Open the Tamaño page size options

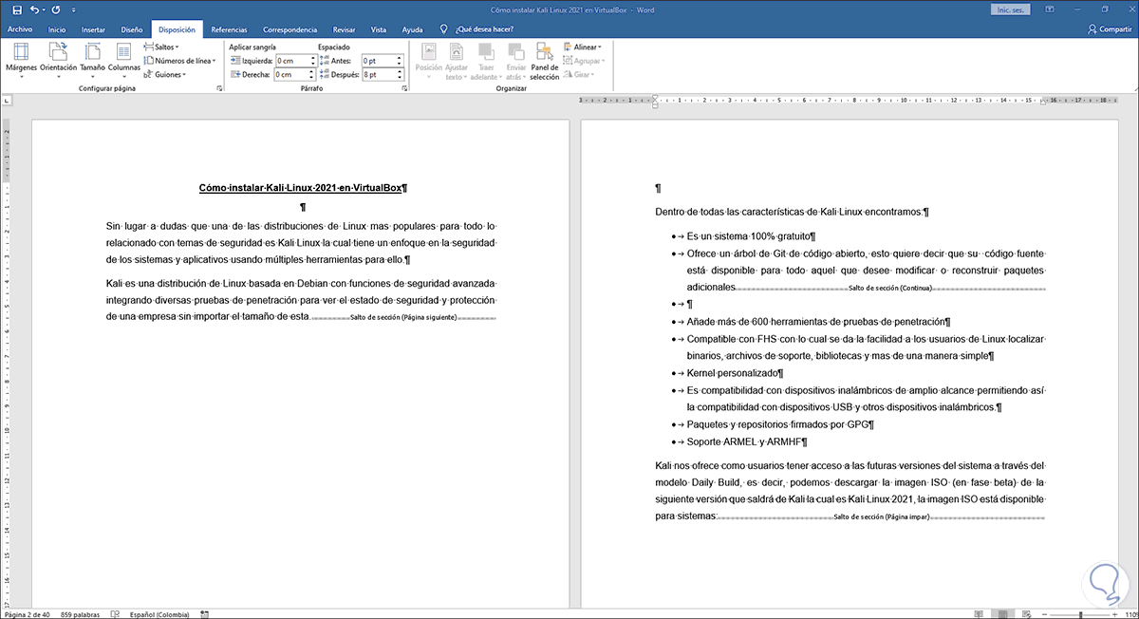(x=93, y=60)
